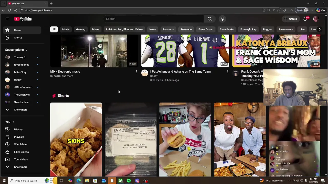Viewport: 328px width, 184px height.
Task: Select Pokémon Red, Blue, and Yellow chip
Action: point(124,29)
